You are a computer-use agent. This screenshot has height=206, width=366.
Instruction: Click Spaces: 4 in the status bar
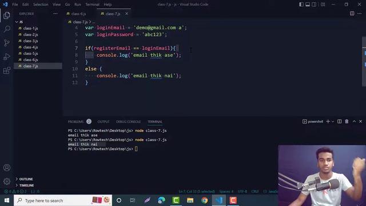coord(226,191)
